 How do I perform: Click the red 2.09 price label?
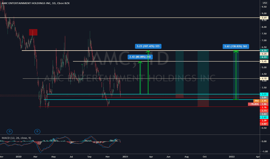click(x=264, y=121)
